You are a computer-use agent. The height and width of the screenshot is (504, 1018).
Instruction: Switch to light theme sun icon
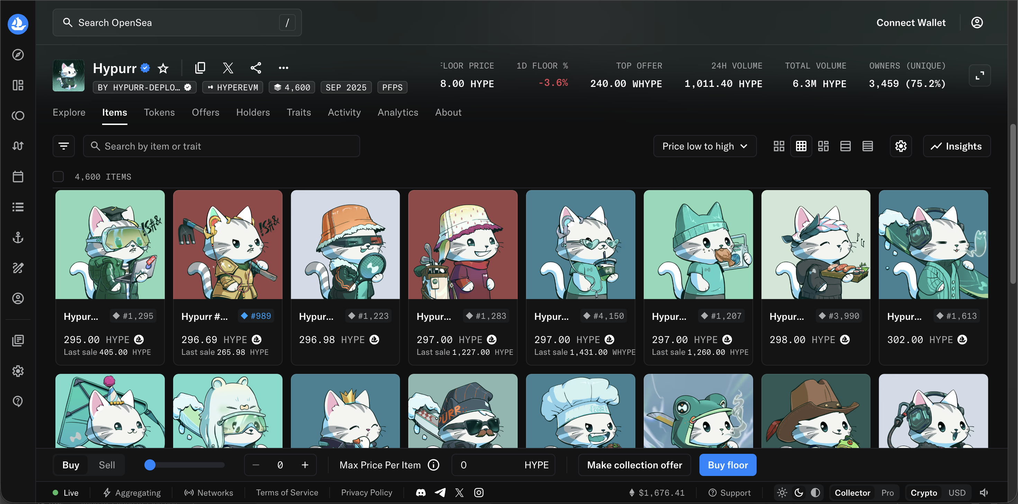pyautogui.click(x=782, y=493)
